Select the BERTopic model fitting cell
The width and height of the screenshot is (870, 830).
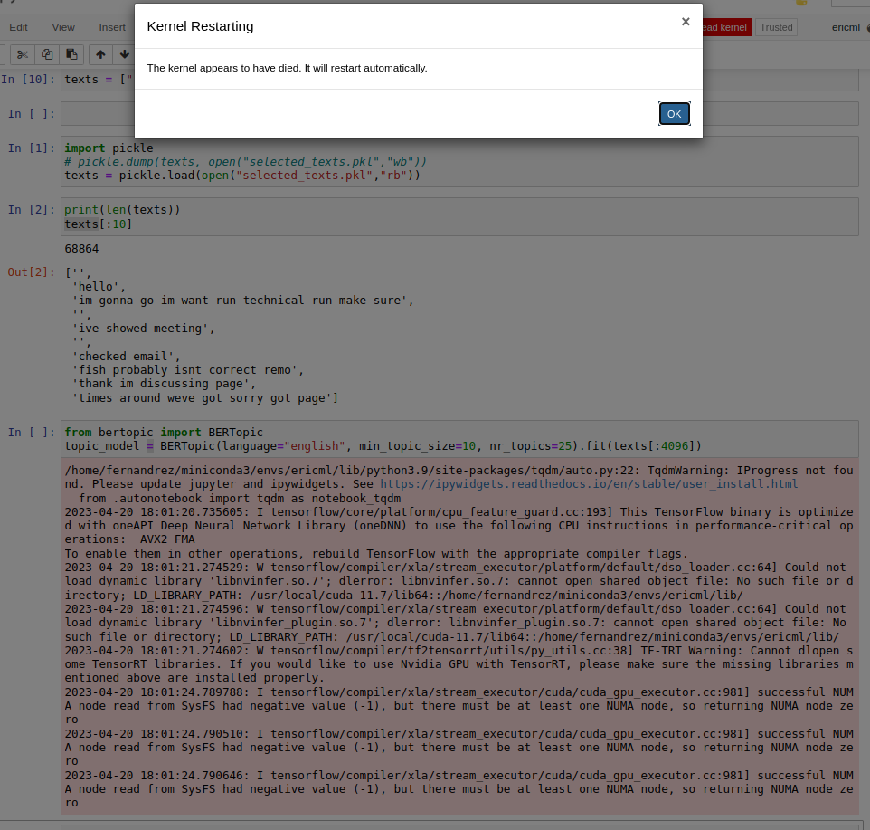[x=362, y=439]
